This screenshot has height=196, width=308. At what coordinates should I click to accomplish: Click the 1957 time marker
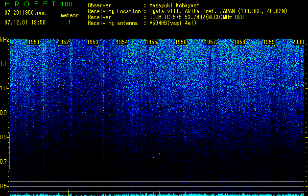point(211,42)
